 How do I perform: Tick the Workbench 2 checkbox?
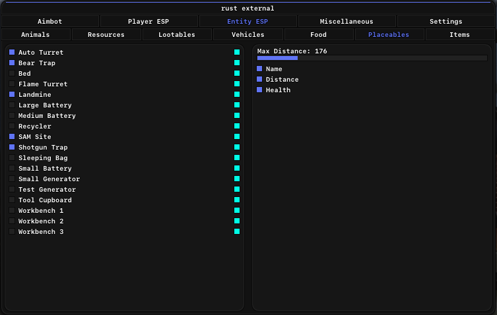(12, 221)
